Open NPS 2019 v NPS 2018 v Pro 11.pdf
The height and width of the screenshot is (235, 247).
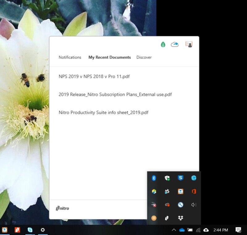(94, 76)
